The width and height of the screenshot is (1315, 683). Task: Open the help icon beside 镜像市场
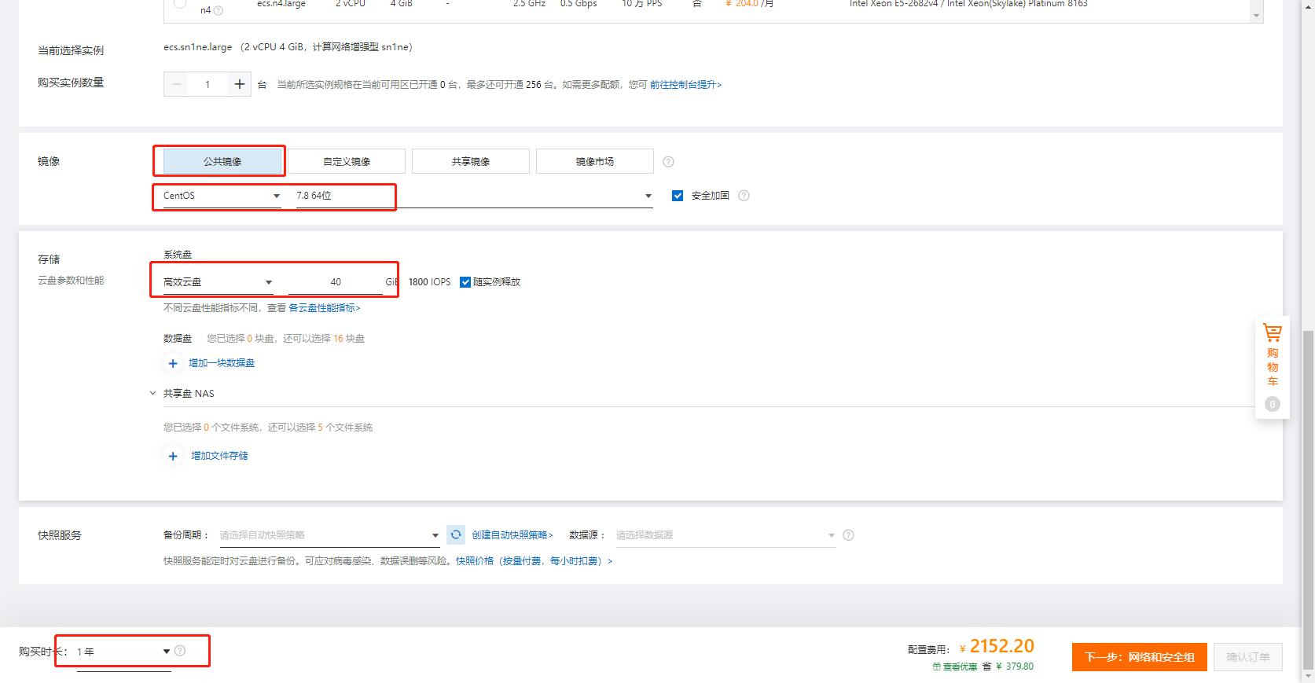(668, 162)
